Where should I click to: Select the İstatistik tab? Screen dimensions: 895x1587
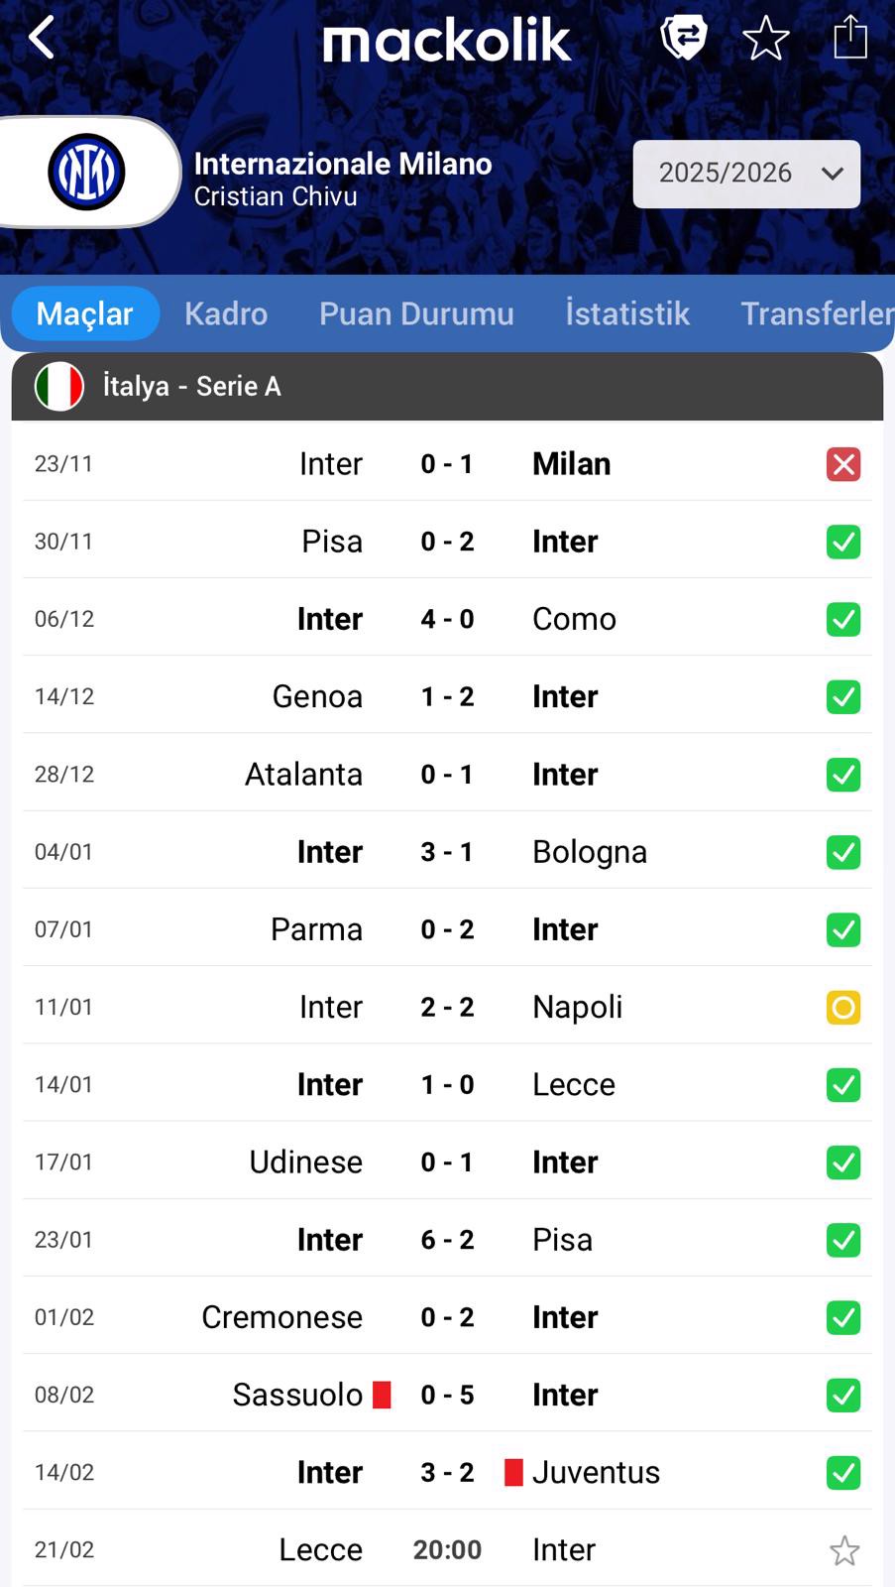tap(627, 313)
